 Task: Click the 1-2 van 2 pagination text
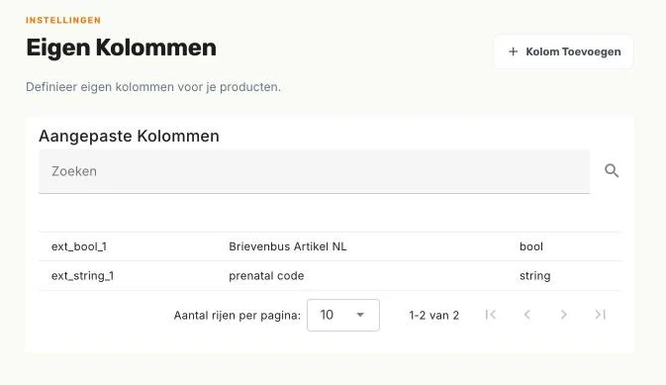click(x=434, y=316)
